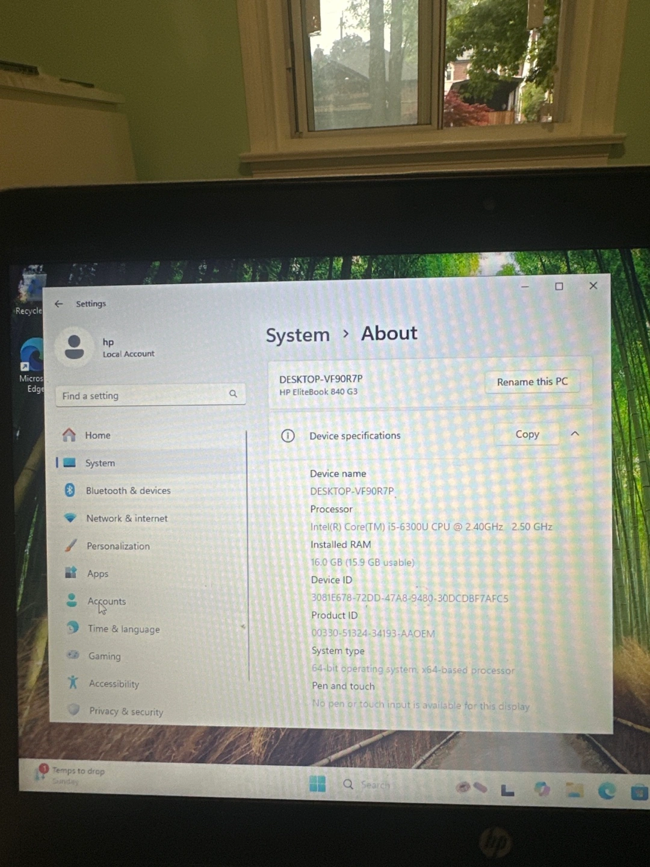This screenshot has height=867, width=650.
Task: Collapse the Device specifications section
Action: (575, 434)
